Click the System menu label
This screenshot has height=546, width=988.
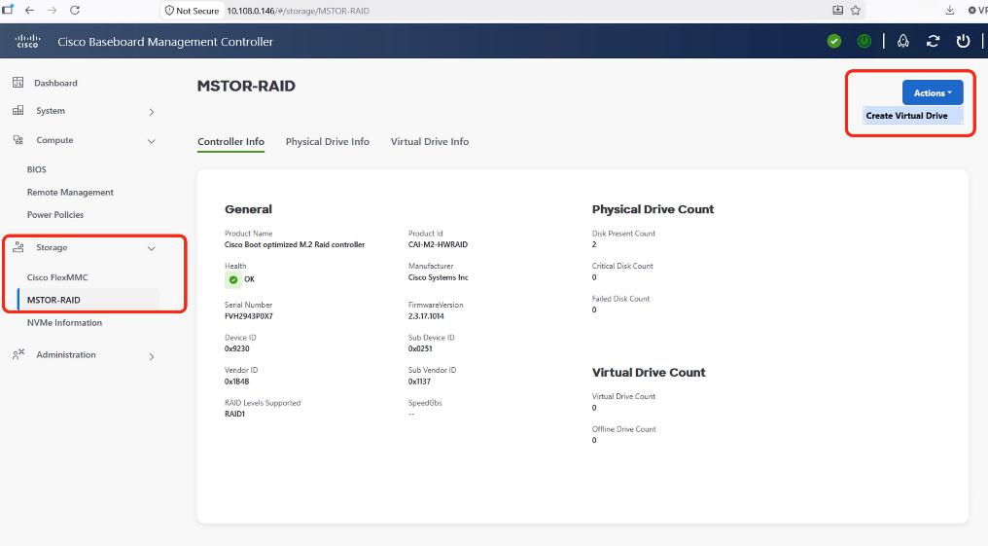[x=51, y=111]
